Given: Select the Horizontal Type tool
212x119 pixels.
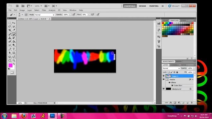Looking at the screenshot, I should coord(14,49).
